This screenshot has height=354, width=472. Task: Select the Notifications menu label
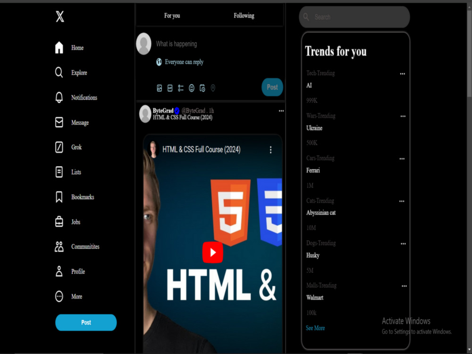coord(84,98)
